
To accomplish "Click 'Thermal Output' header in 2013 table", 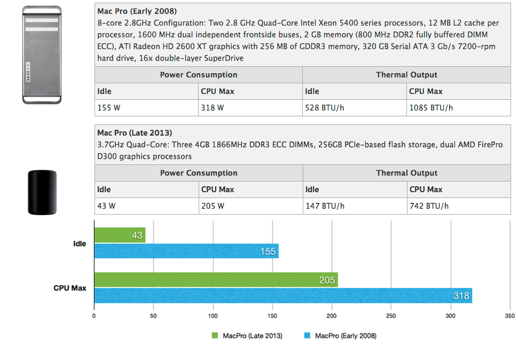I will tap(407, 173).
